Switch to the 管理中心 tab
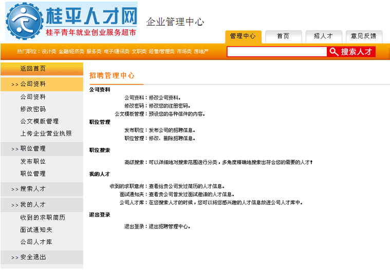Viewport: 390px width, 270px height. click(x=243, y=36)
